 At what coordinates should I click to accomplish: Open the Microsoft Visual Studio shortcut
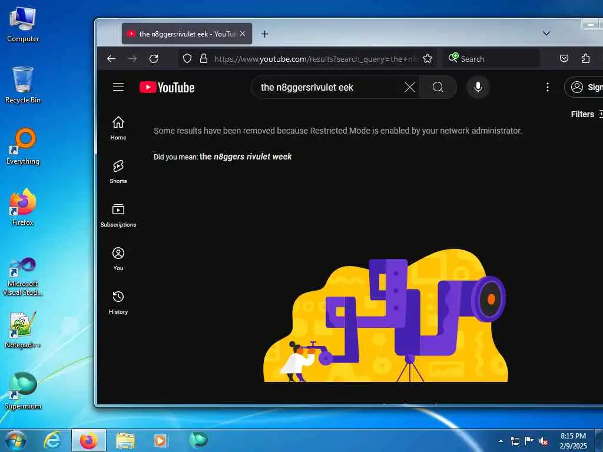23,277
